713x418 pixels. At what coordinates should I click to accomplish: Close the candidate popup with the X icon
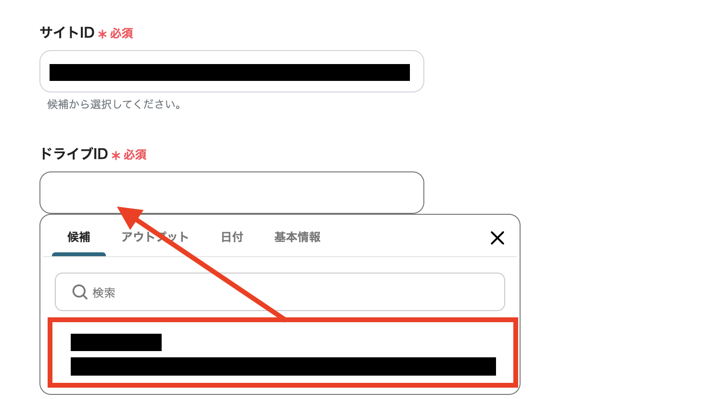click(x=497, y=237)
